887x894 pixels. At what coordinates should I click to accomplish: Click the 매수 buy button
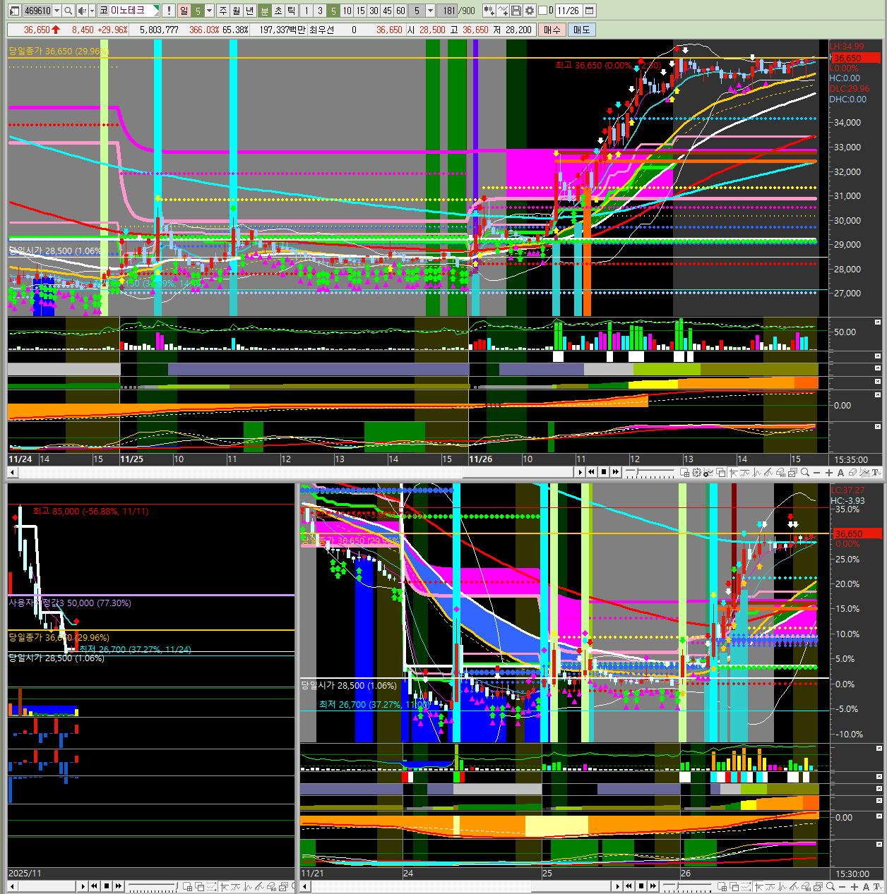[x=552, y=30]
